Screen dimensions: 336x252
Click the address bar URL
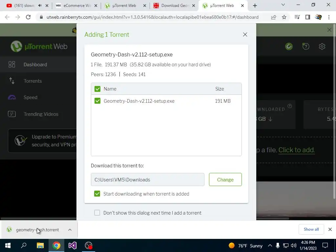click(152, 17)
